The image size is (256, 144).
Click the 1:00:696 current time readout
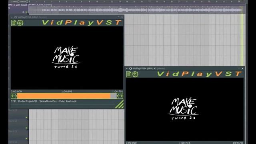(67, 92)
